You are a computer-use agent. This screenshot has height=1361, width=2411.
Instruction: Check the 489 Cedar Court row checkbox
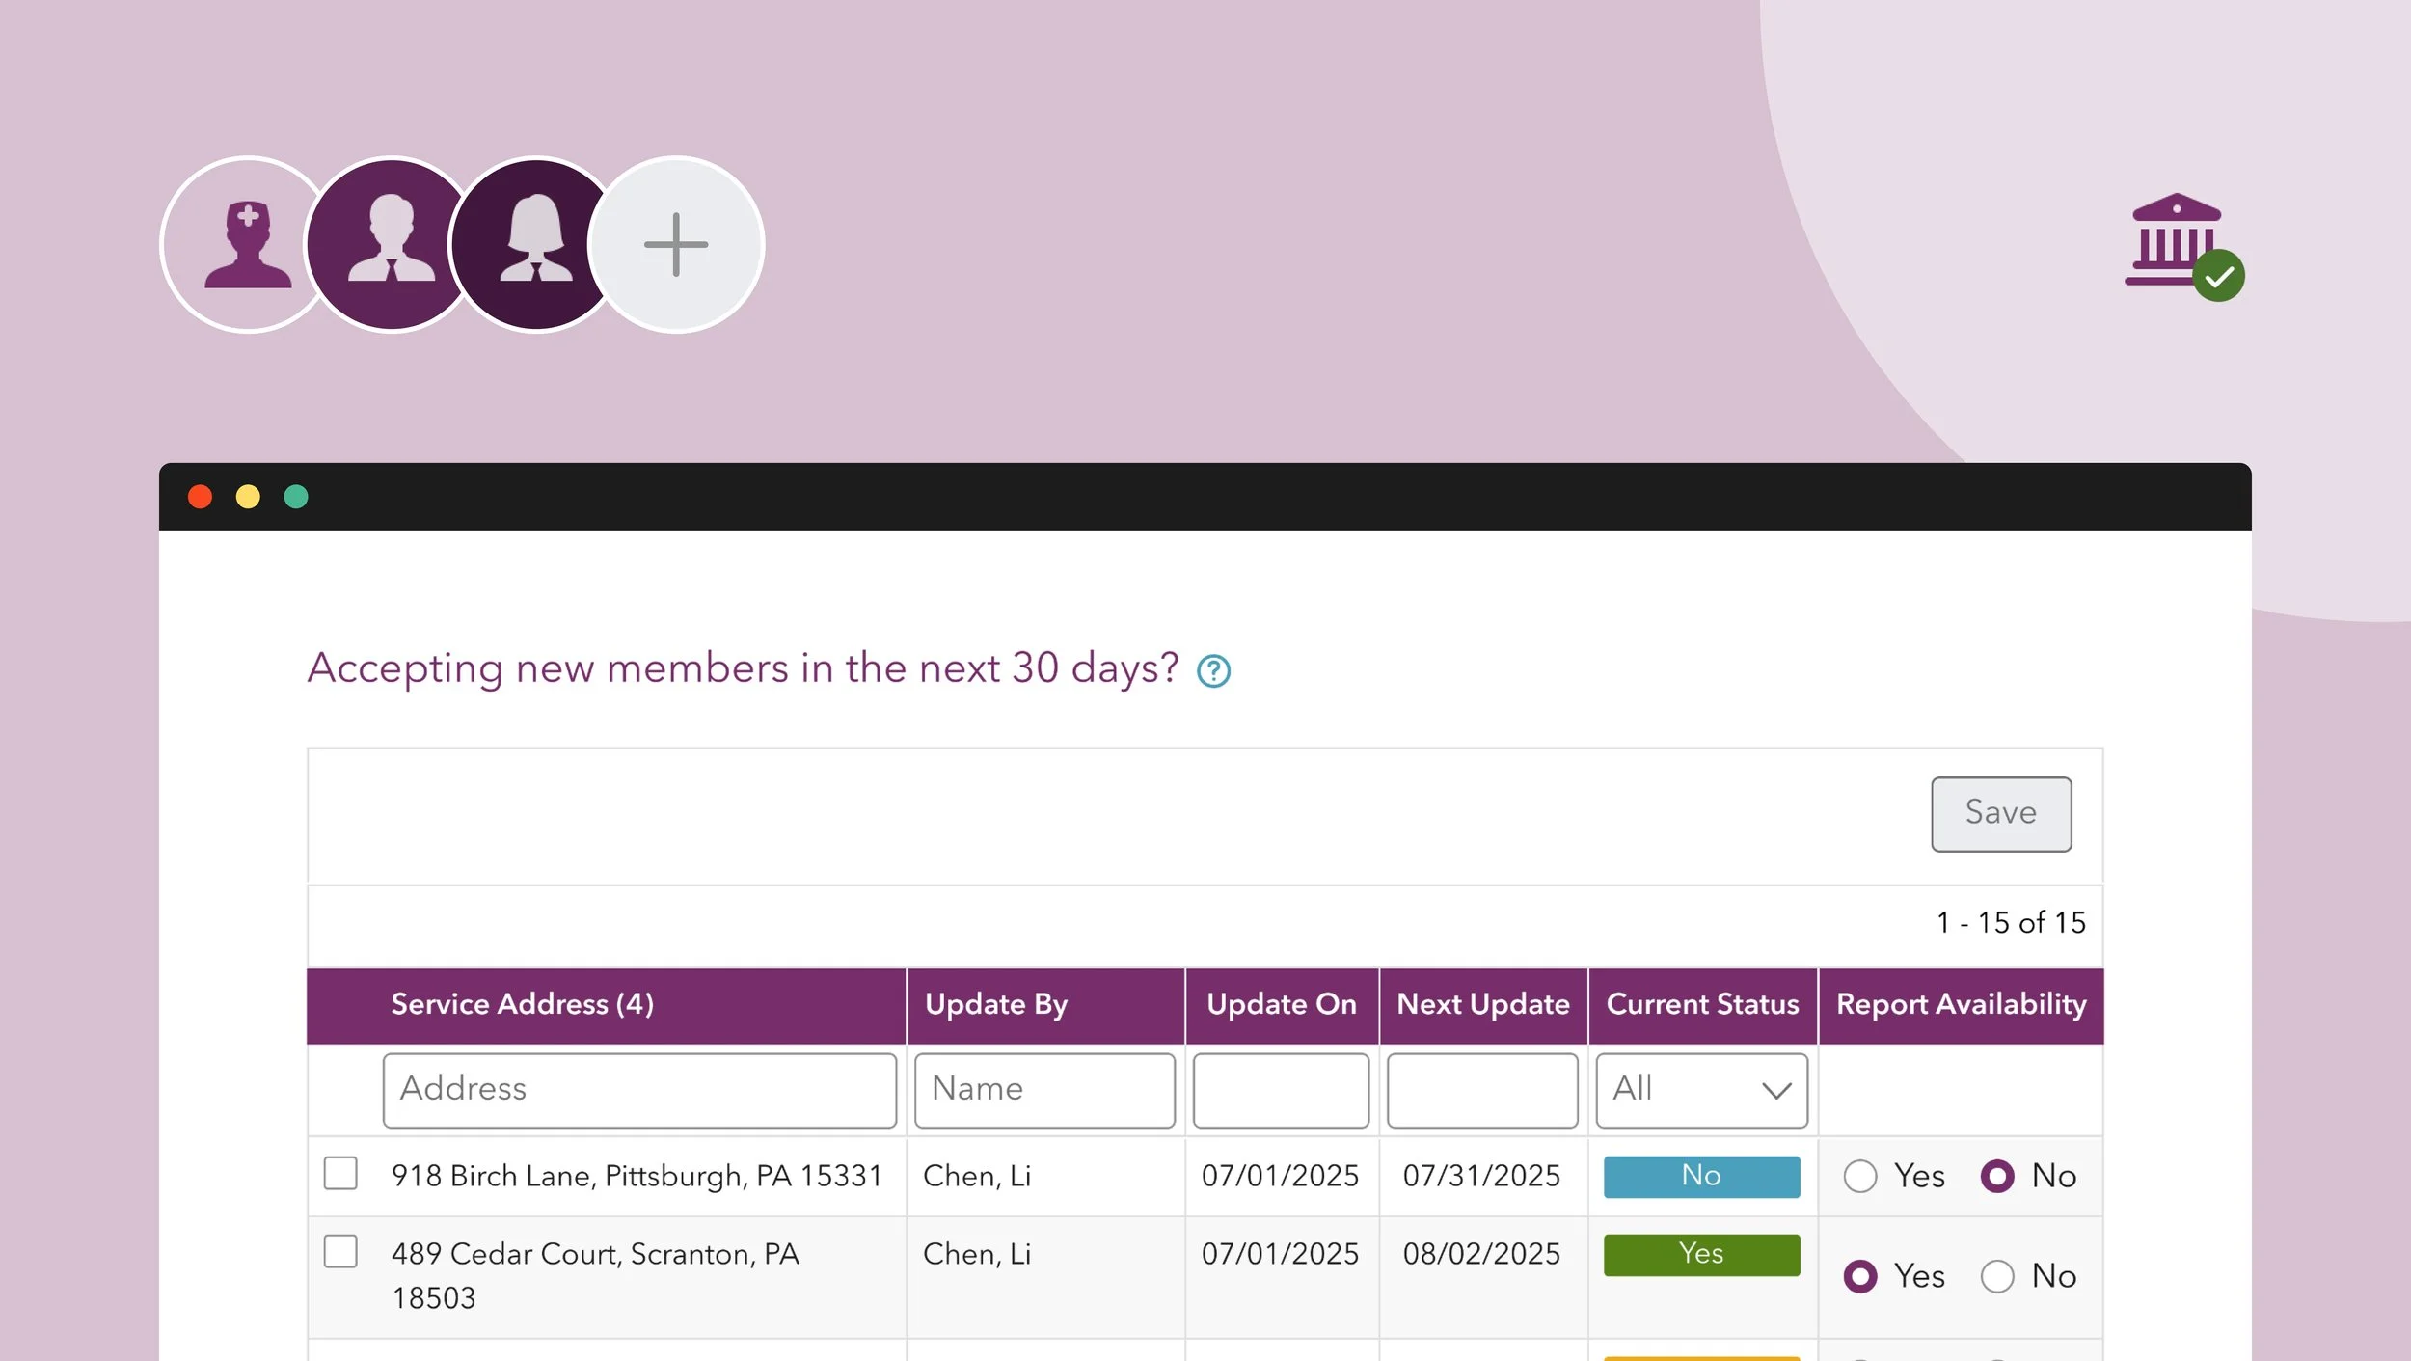(x=340, y=1252)
